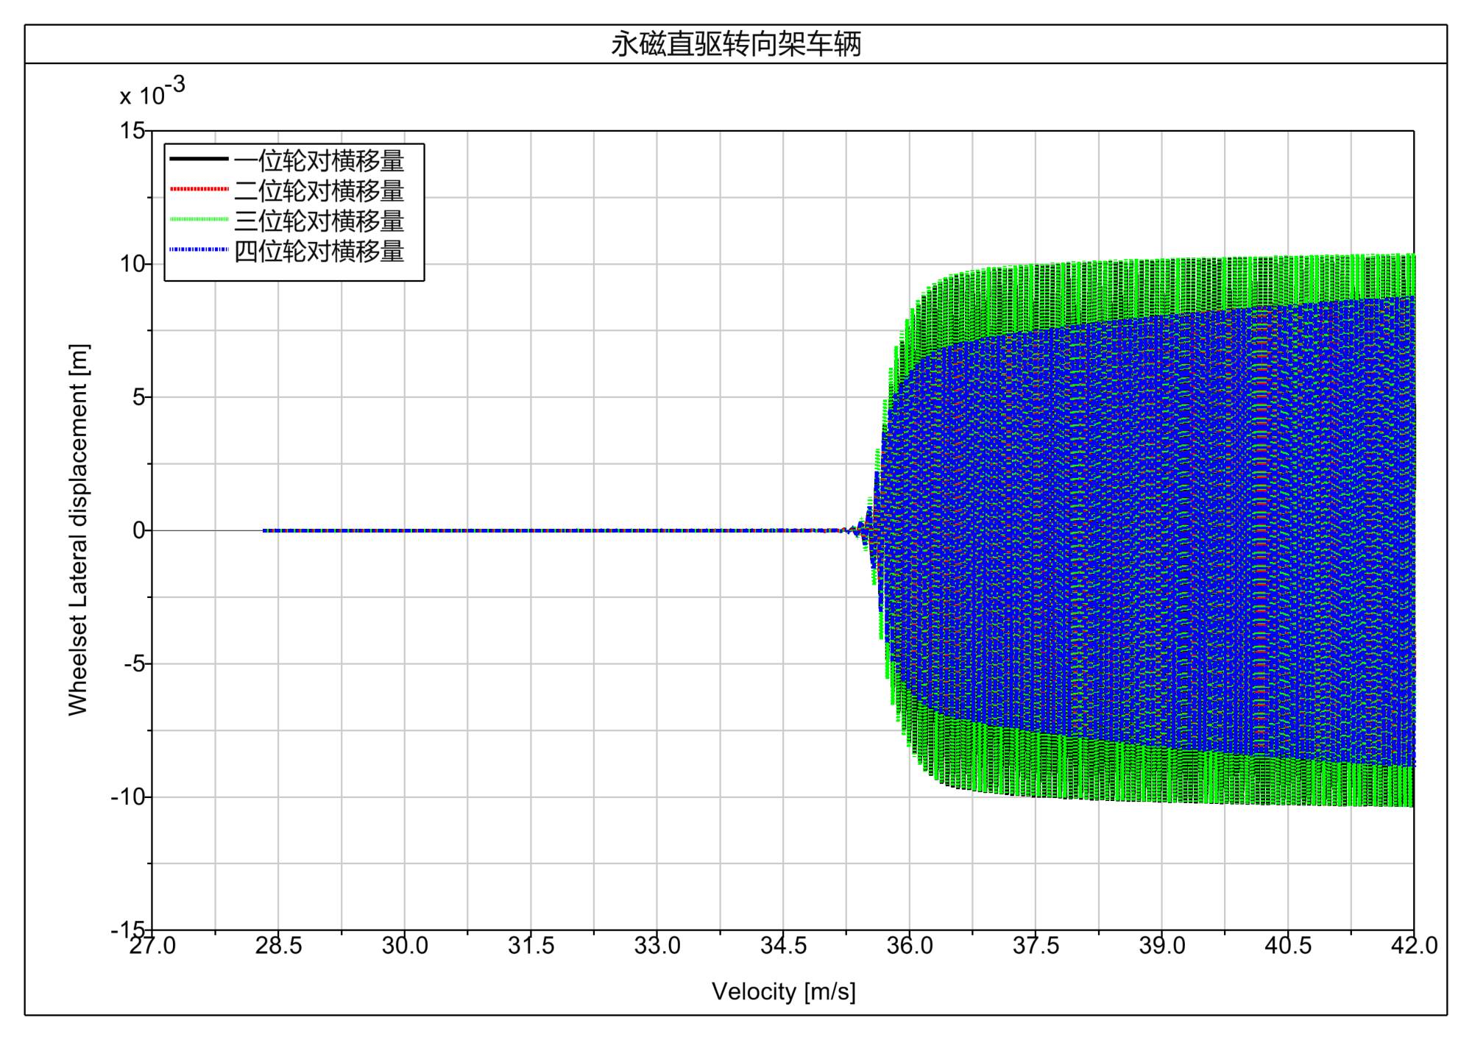Image resolution: width=1472 pixels, height=1040 pixels.
Task: Click the chart title 永磁直驱转向架车辆
Action: (735, 44)
